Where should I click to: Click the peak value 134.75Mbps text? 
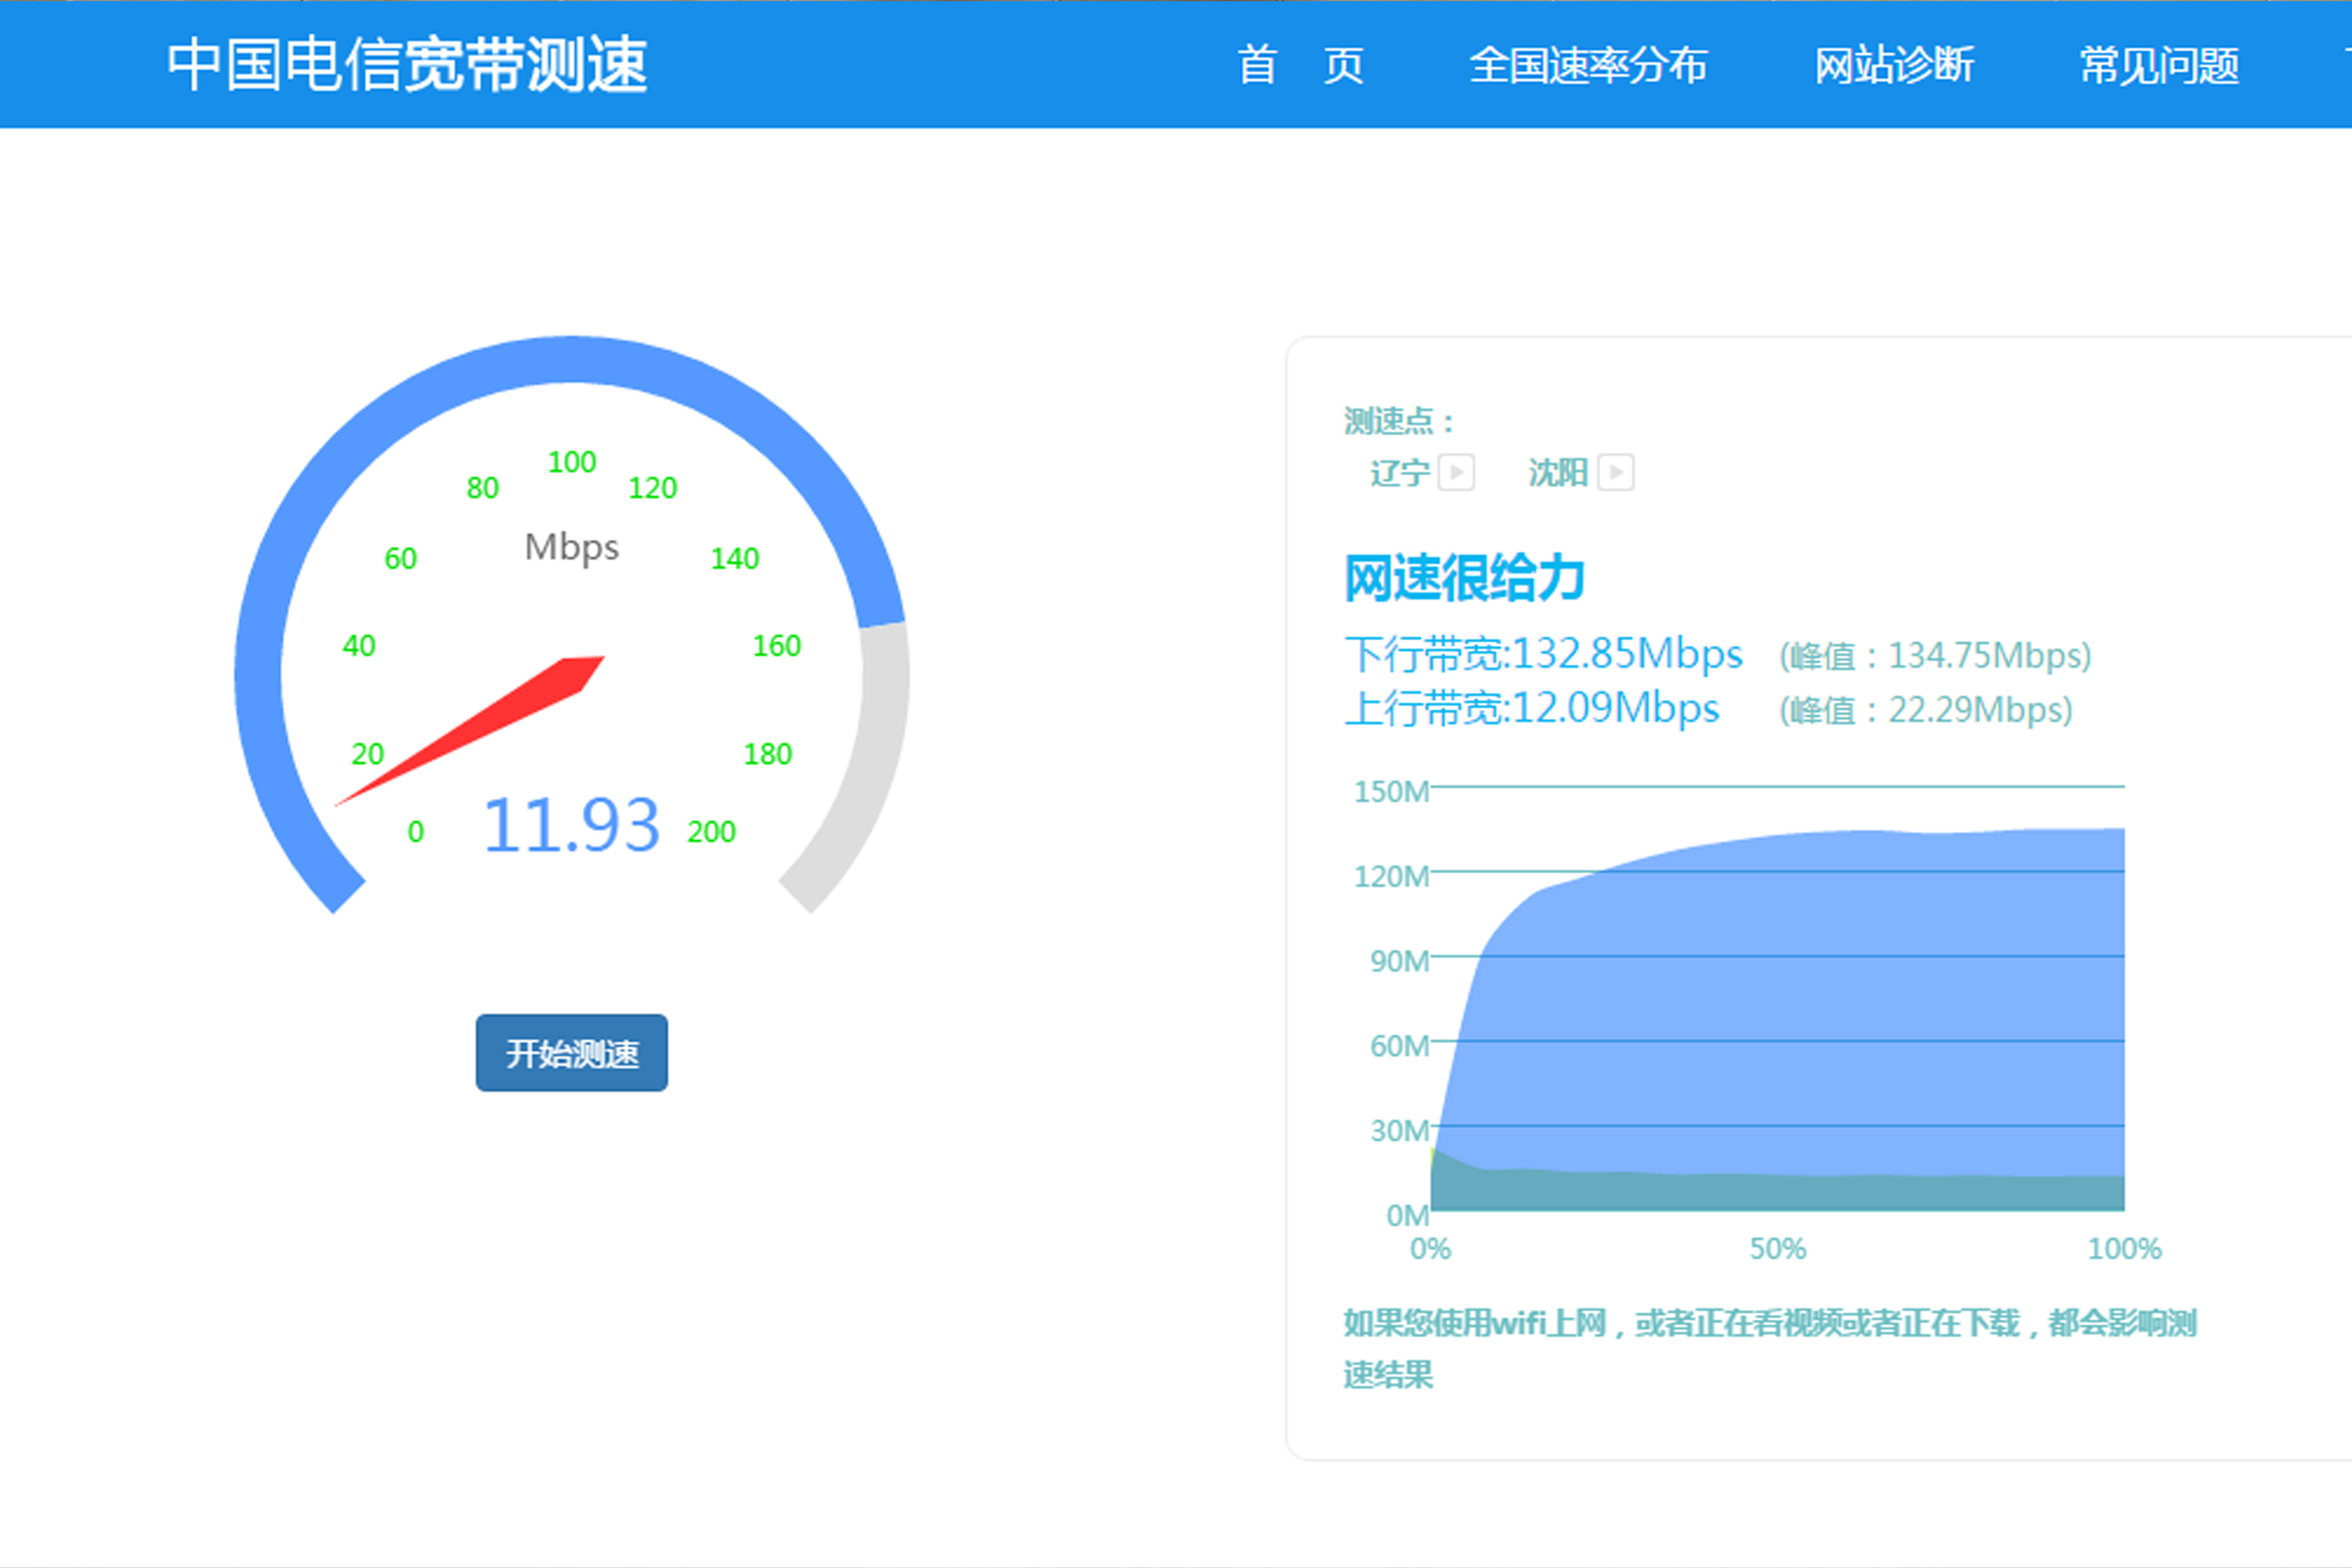coord(1935,656)
